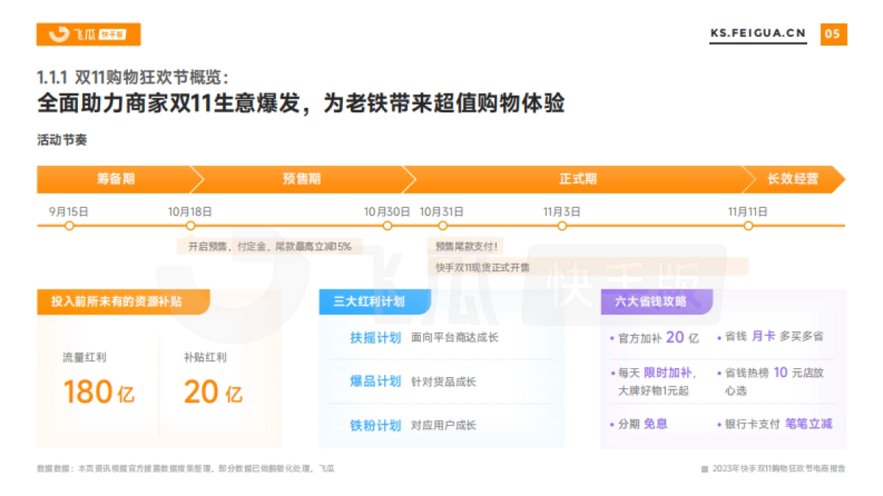Toggle the 10月31日 timeline dot

pos(441,226)
